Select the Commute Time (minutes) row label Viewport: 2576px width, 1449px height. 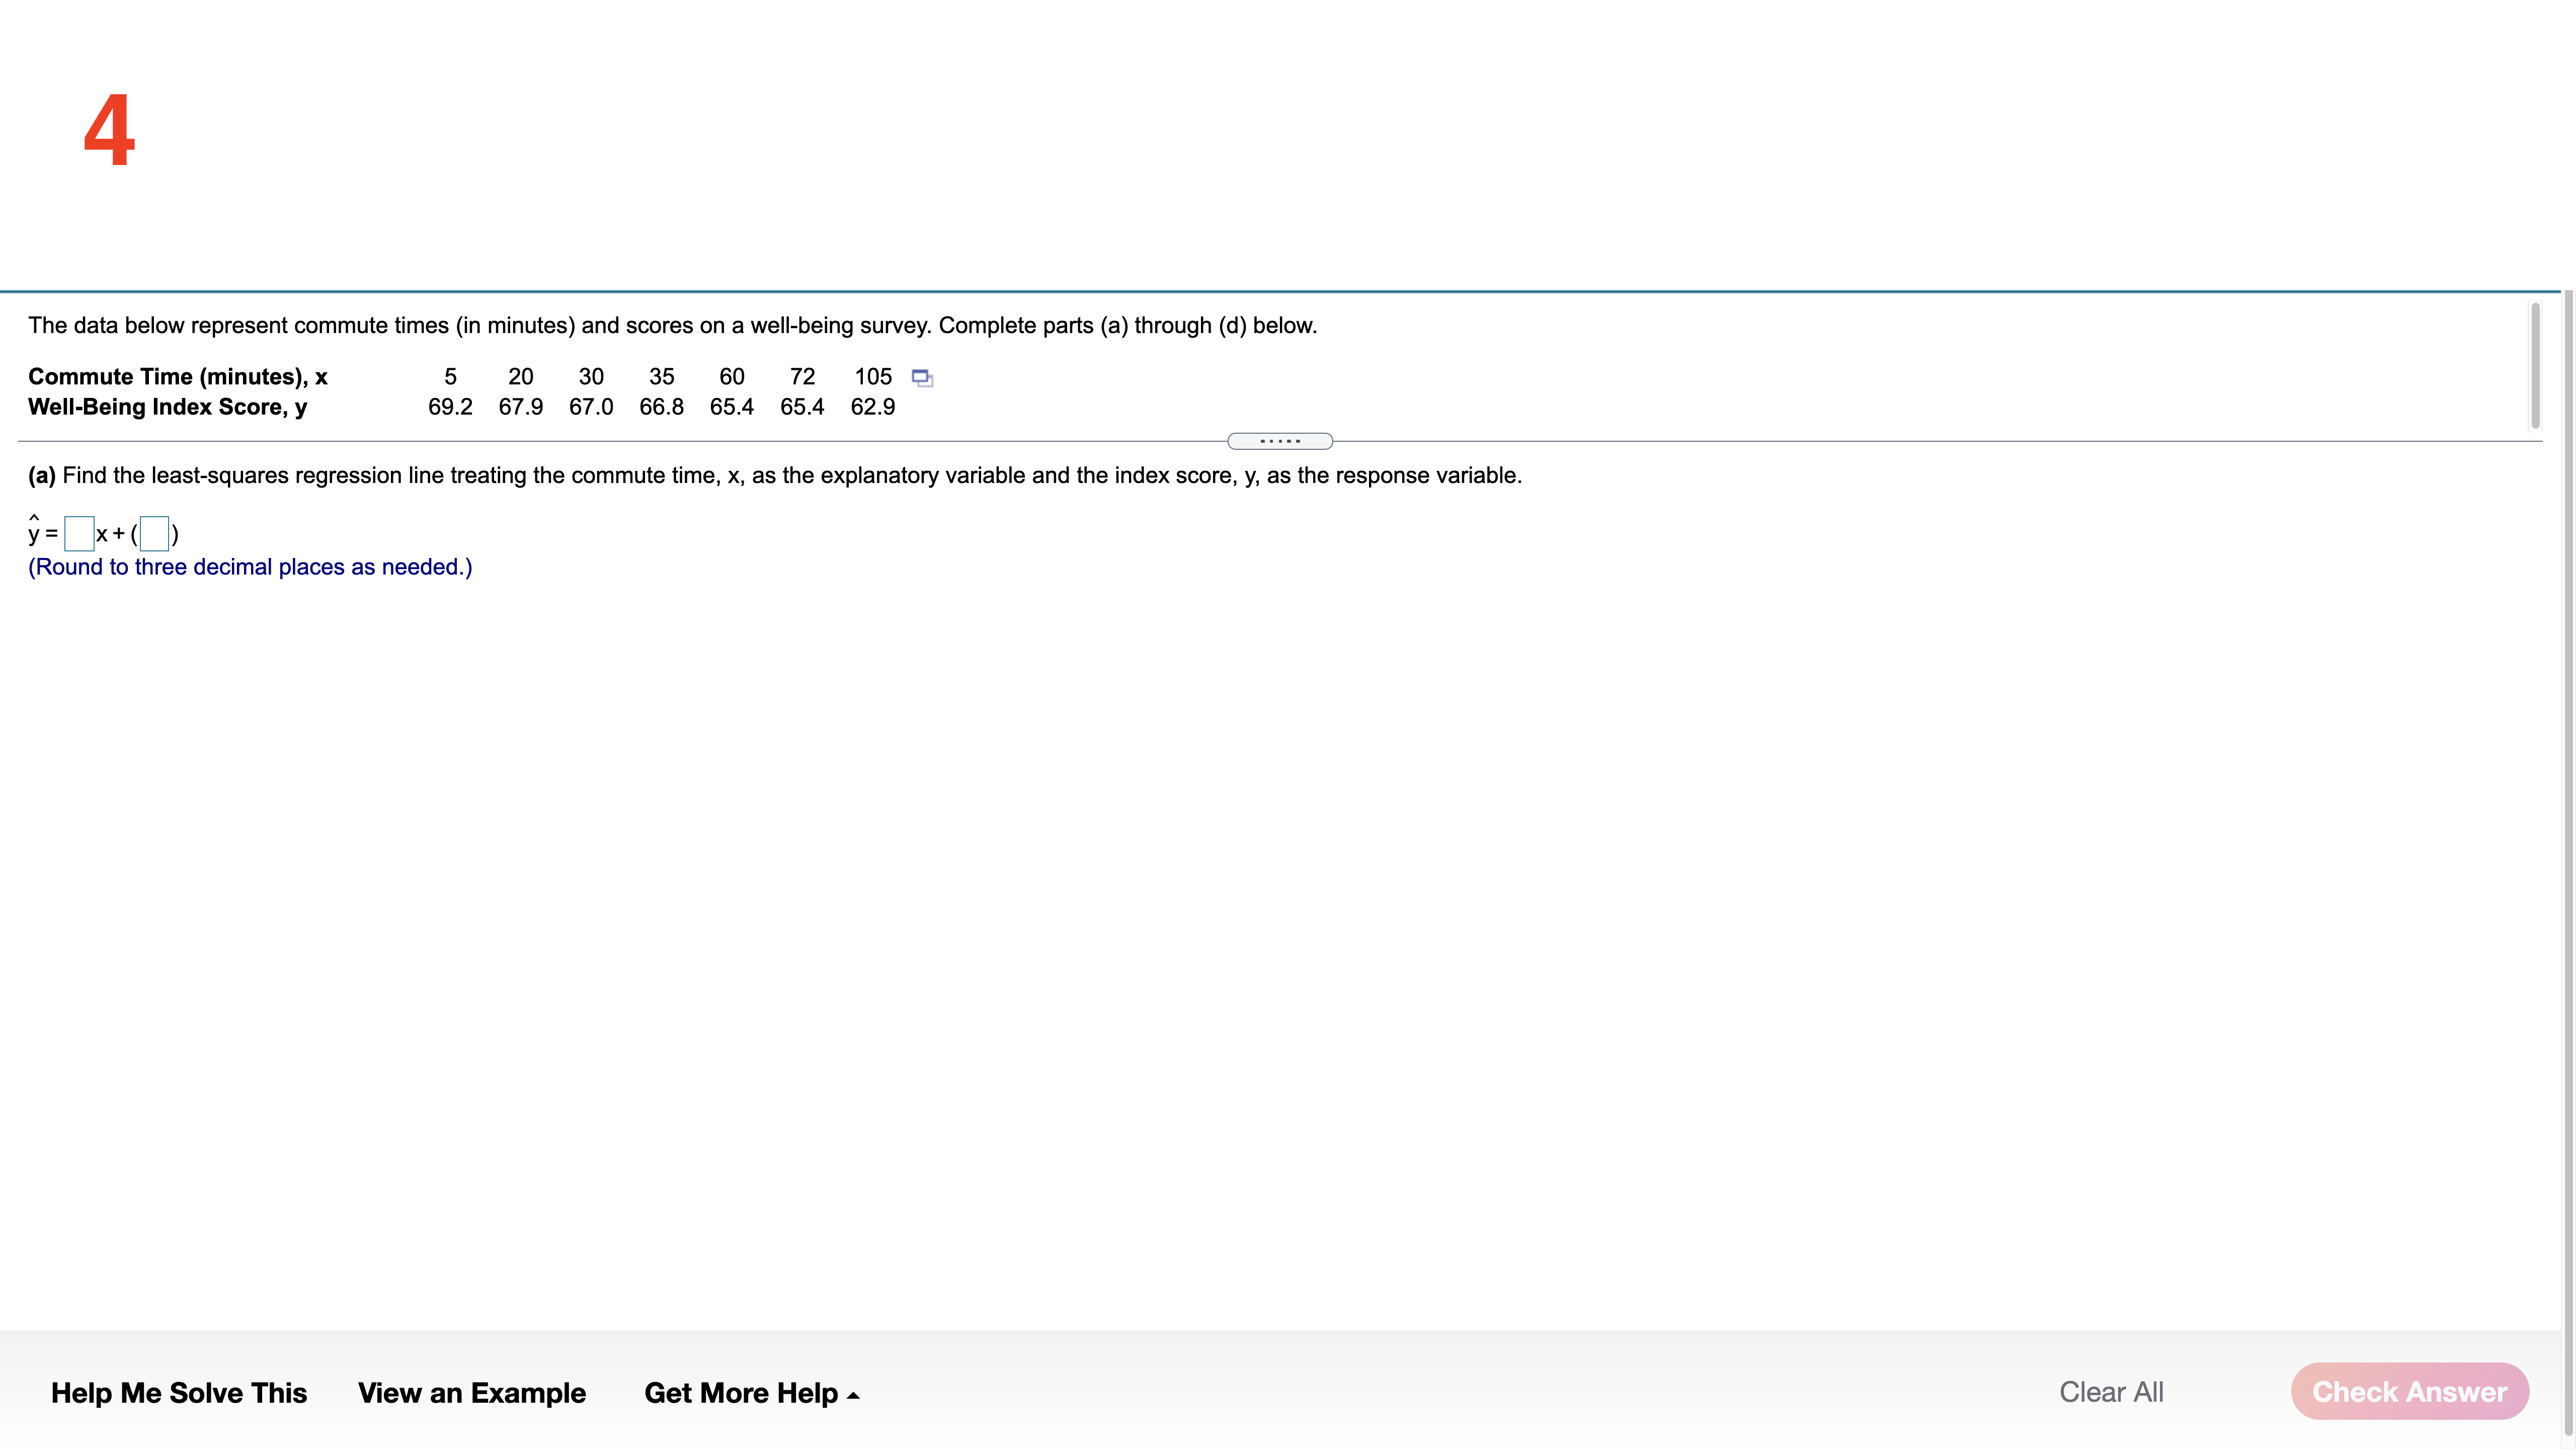[178, 377]
